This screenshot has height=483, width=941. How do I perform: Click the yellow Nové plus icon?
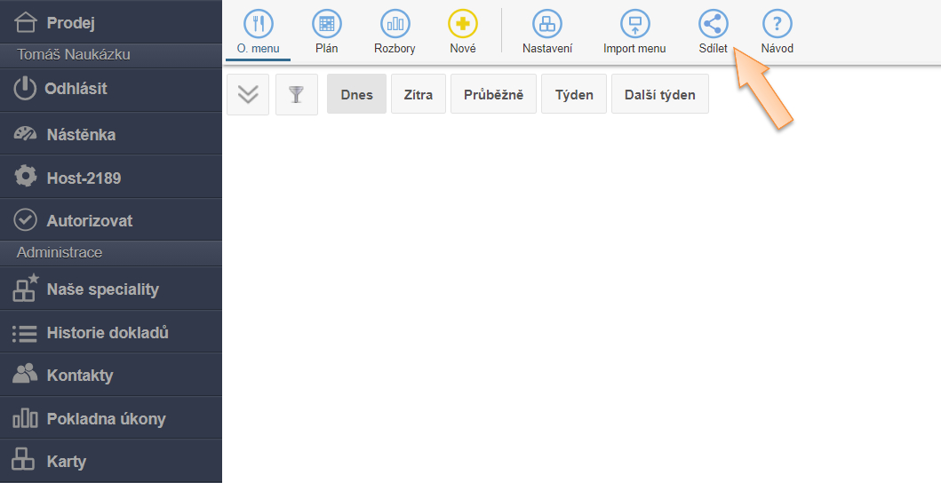(x=462, y=24)
